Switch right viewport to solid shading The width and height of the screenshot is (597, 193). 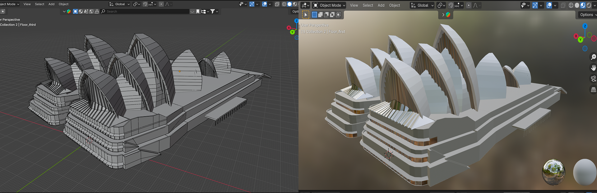(x=577, y=5)
